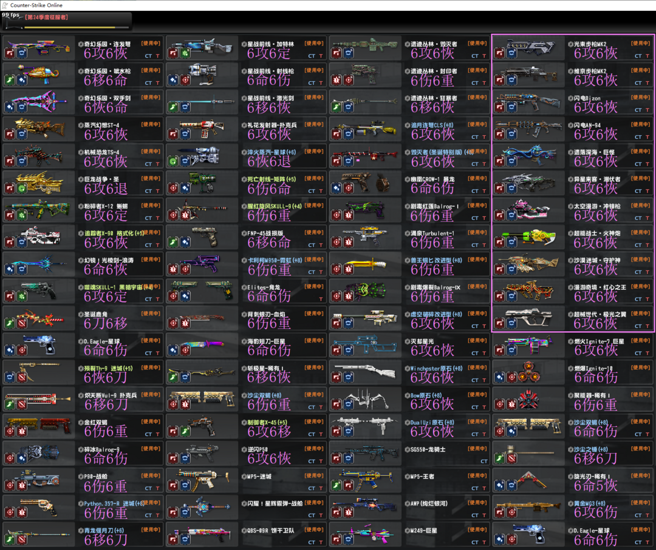Click the red attack icon on 光束步枪MK2 row
This screenshot has height=550, width=656.
(x=500, y=53)
